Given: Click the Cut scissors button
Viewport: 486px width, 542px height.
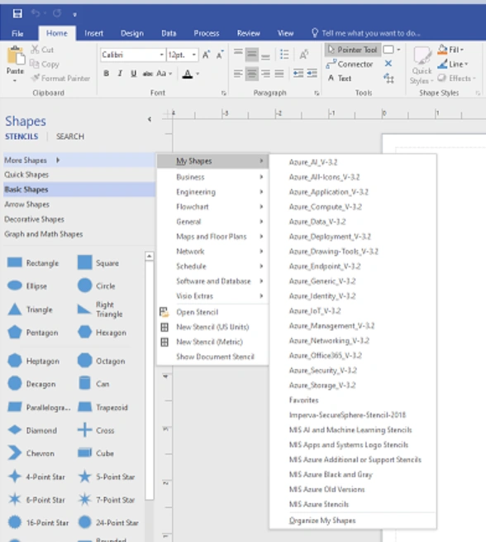Looking at the screenshot, I should 42,50.
